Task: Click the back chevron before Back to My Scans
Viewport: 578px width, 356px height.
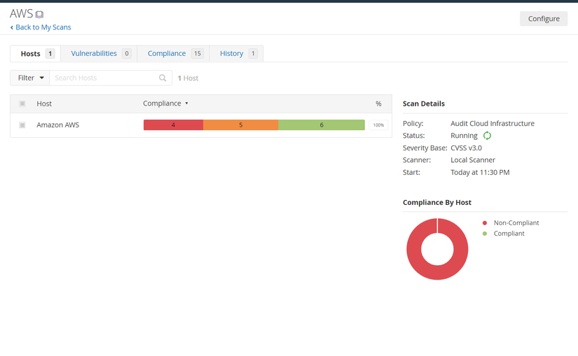Action: (x=12, y=27)
